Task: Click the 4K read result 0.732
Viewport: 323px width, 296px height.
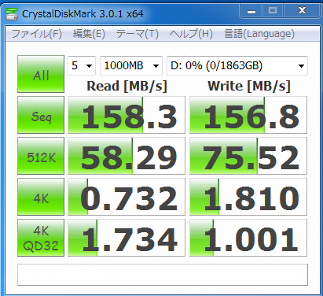Action: pos(127,197)
